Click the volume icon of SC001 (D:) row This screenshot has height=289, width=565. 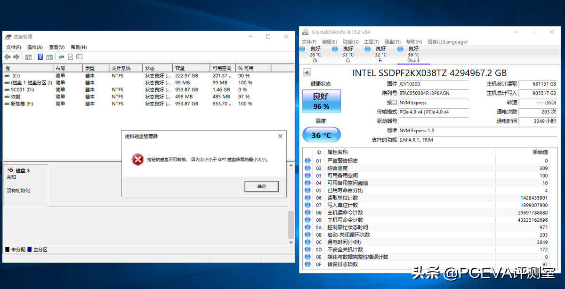coord(7,89)
